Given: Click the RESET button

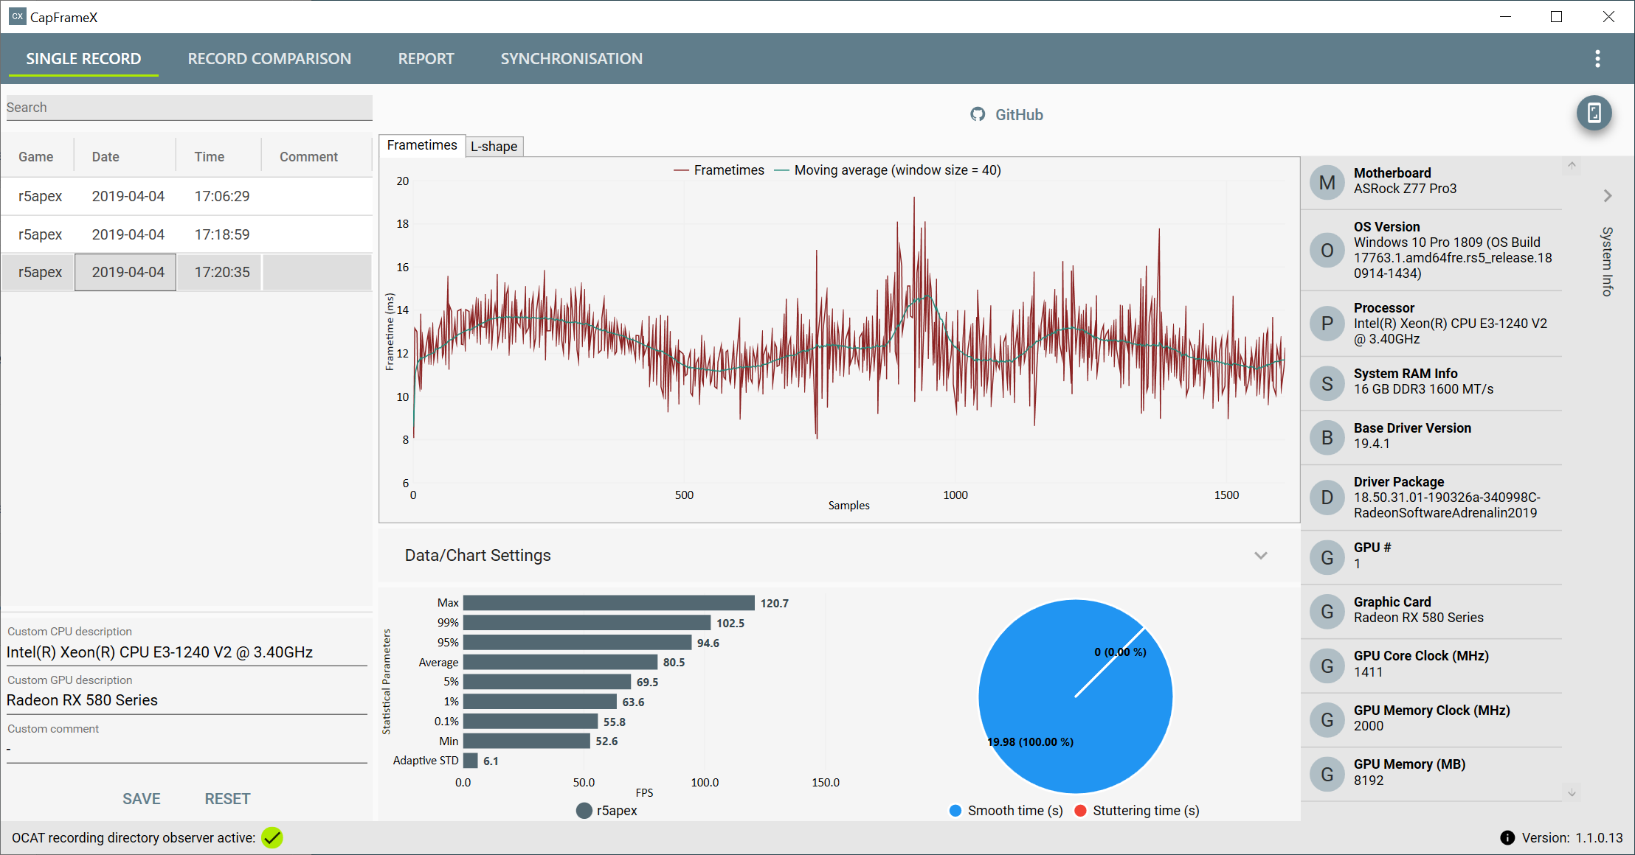Looking at the screenshot, I should coord(227,799).
